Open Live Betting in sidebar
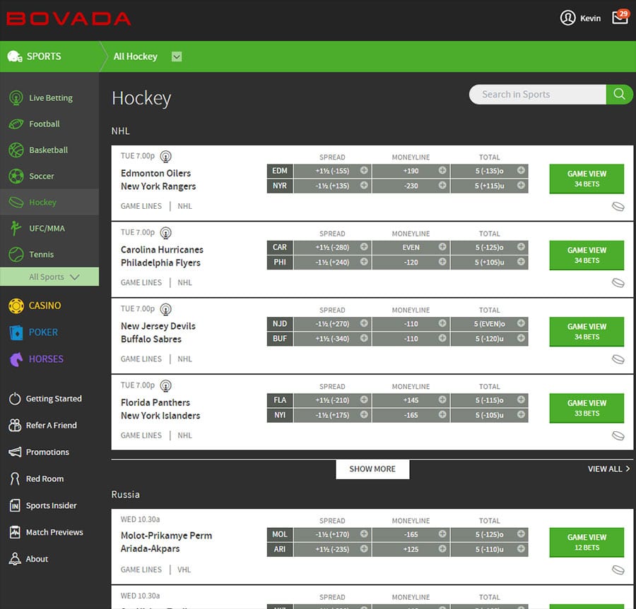Screen dimensions: 636x609 49,98
